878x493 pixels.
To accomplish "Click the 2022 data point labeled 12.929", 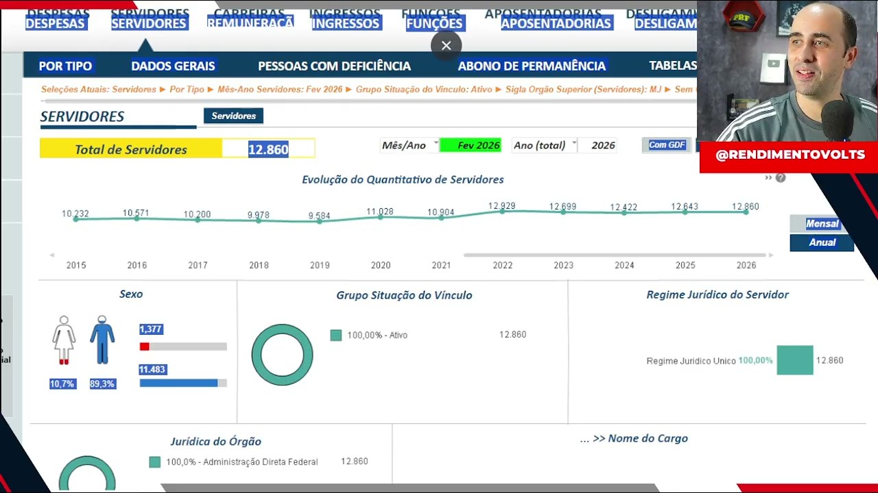I will click(502, 211).
